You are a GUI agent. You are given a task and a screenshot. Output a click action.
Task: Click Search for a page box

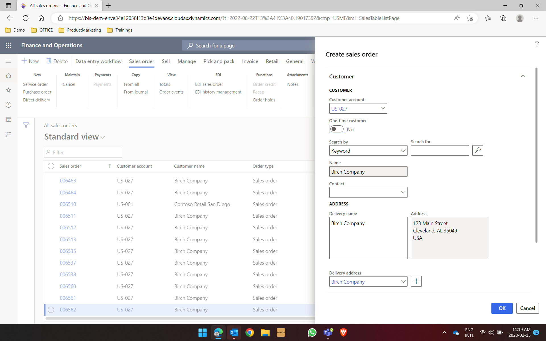[248, 45]
